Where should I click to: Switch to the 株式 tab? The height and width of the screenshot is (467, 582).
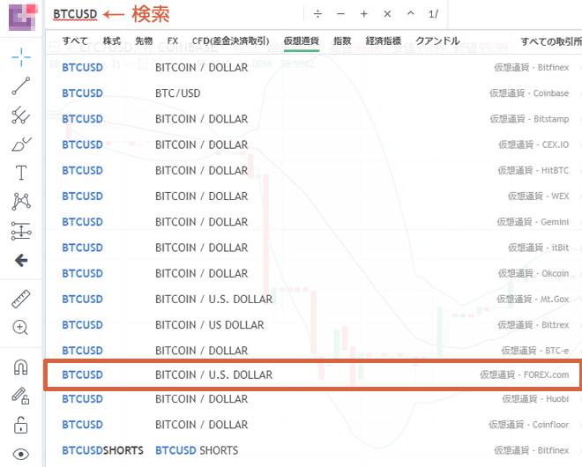click(x=112, y=41)
